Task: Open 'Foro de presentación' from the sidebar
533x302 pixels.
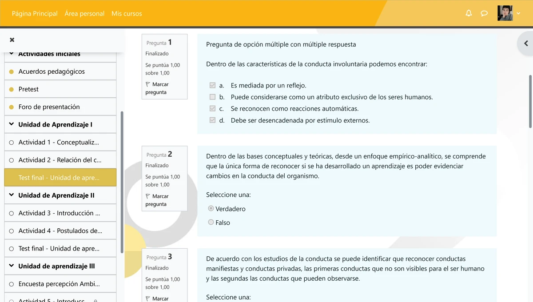Action: (49, 107)
